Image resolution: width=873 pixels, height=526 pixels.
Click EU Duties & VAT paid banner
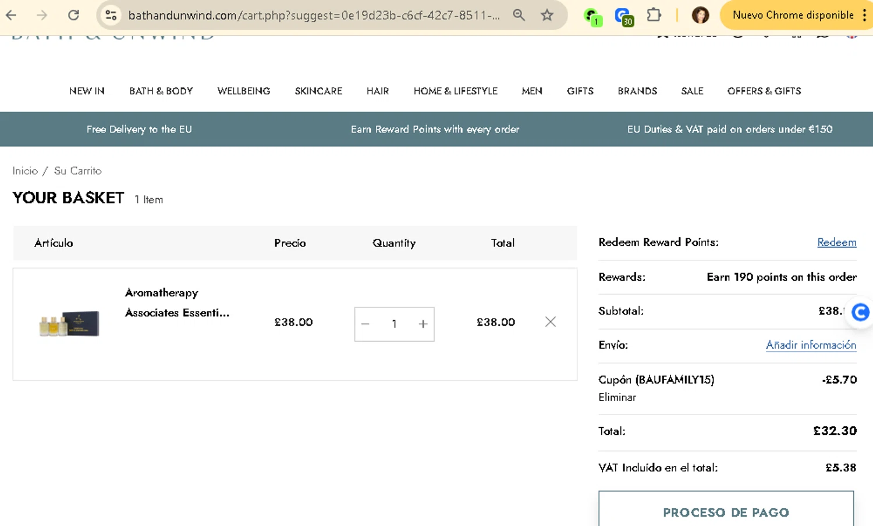click(730, 129)
